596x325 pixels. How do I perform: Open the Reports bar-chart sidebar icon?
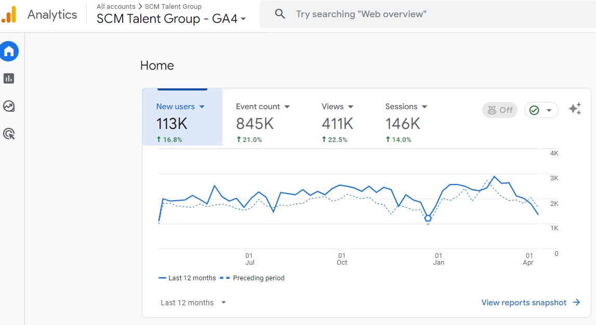point(9,79)
